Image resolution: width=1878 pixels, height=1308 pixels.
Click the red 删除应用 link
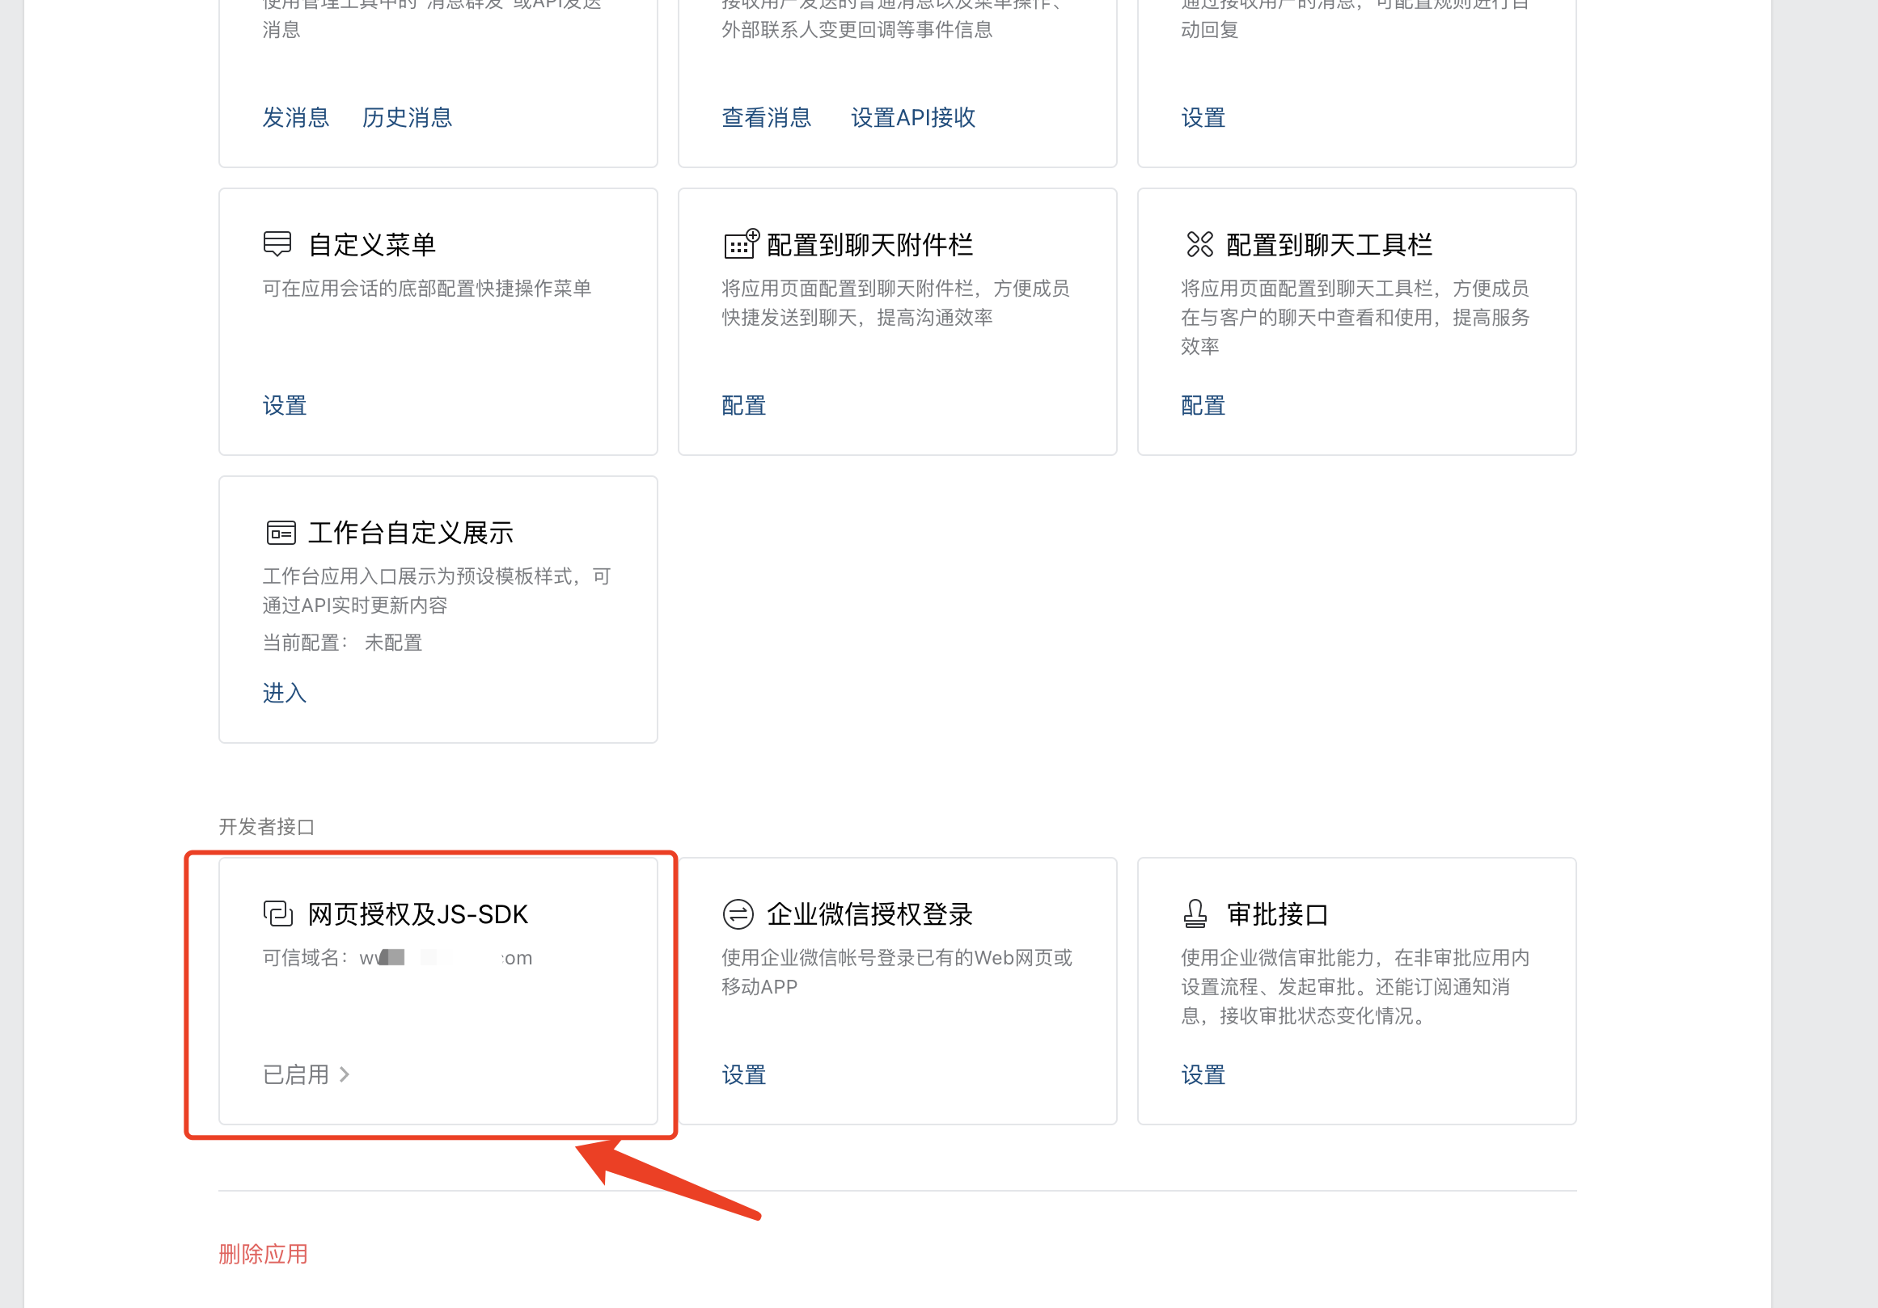[x=263, y=1254]
